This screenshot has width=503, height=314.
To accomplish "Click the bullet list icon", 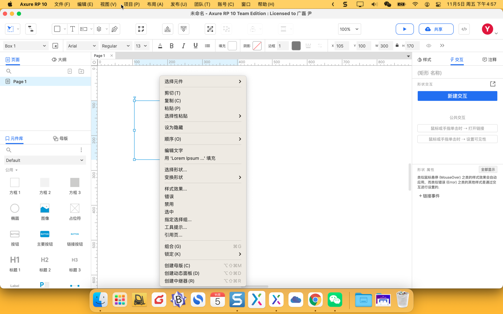I will tap(207, 46).
